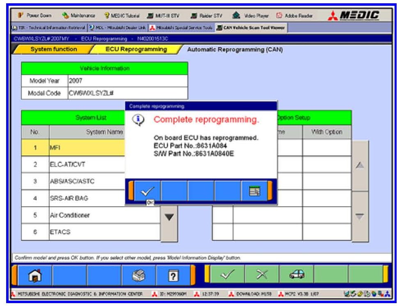Go to home screen via house icon

35,275
